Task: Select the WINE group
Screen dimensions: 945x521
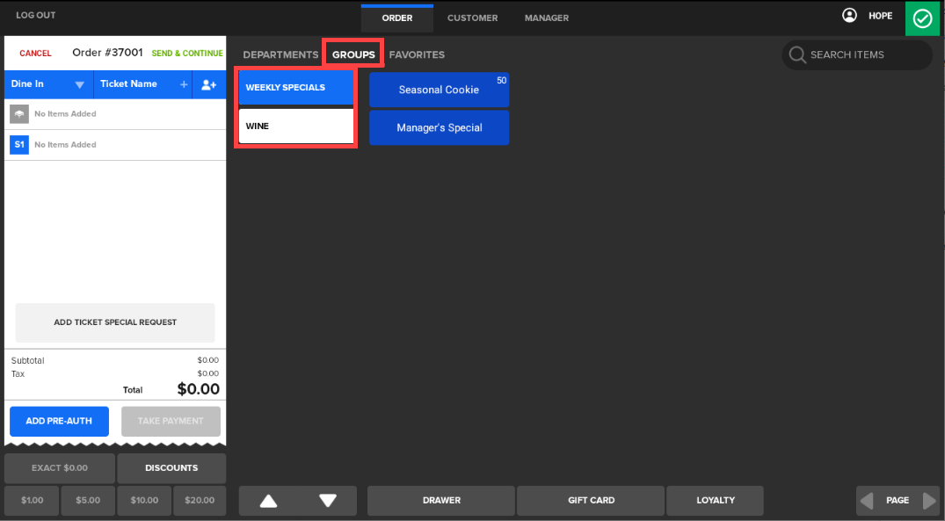Action: pyautogui.click(x=295, y=127)
